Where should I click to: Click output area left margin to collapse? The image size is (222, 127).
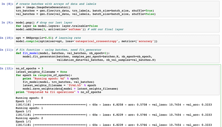point(7,112)
